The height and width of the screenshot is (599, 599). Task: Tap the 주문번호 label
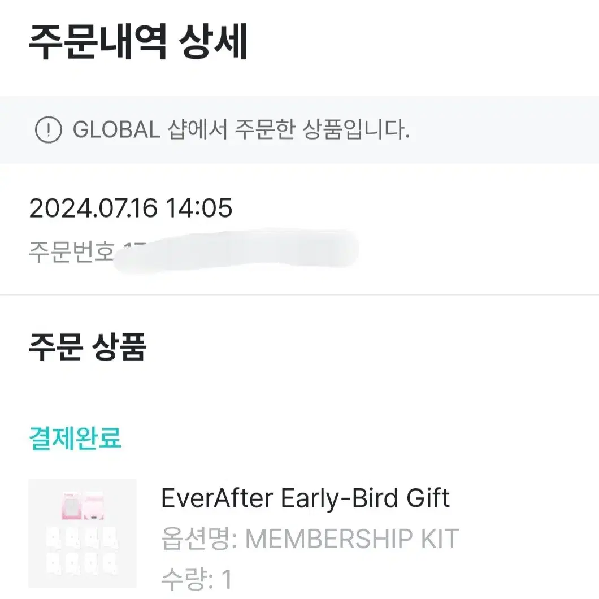click(x=71, y=251)
